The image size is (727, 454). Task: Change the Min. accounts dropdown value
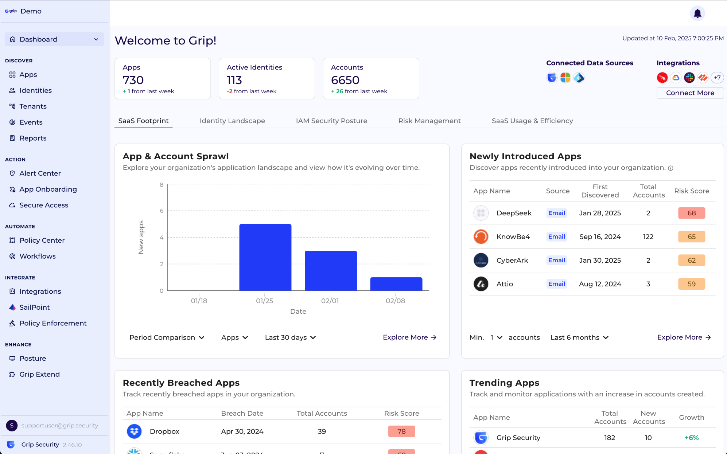[x=496, y=337]
